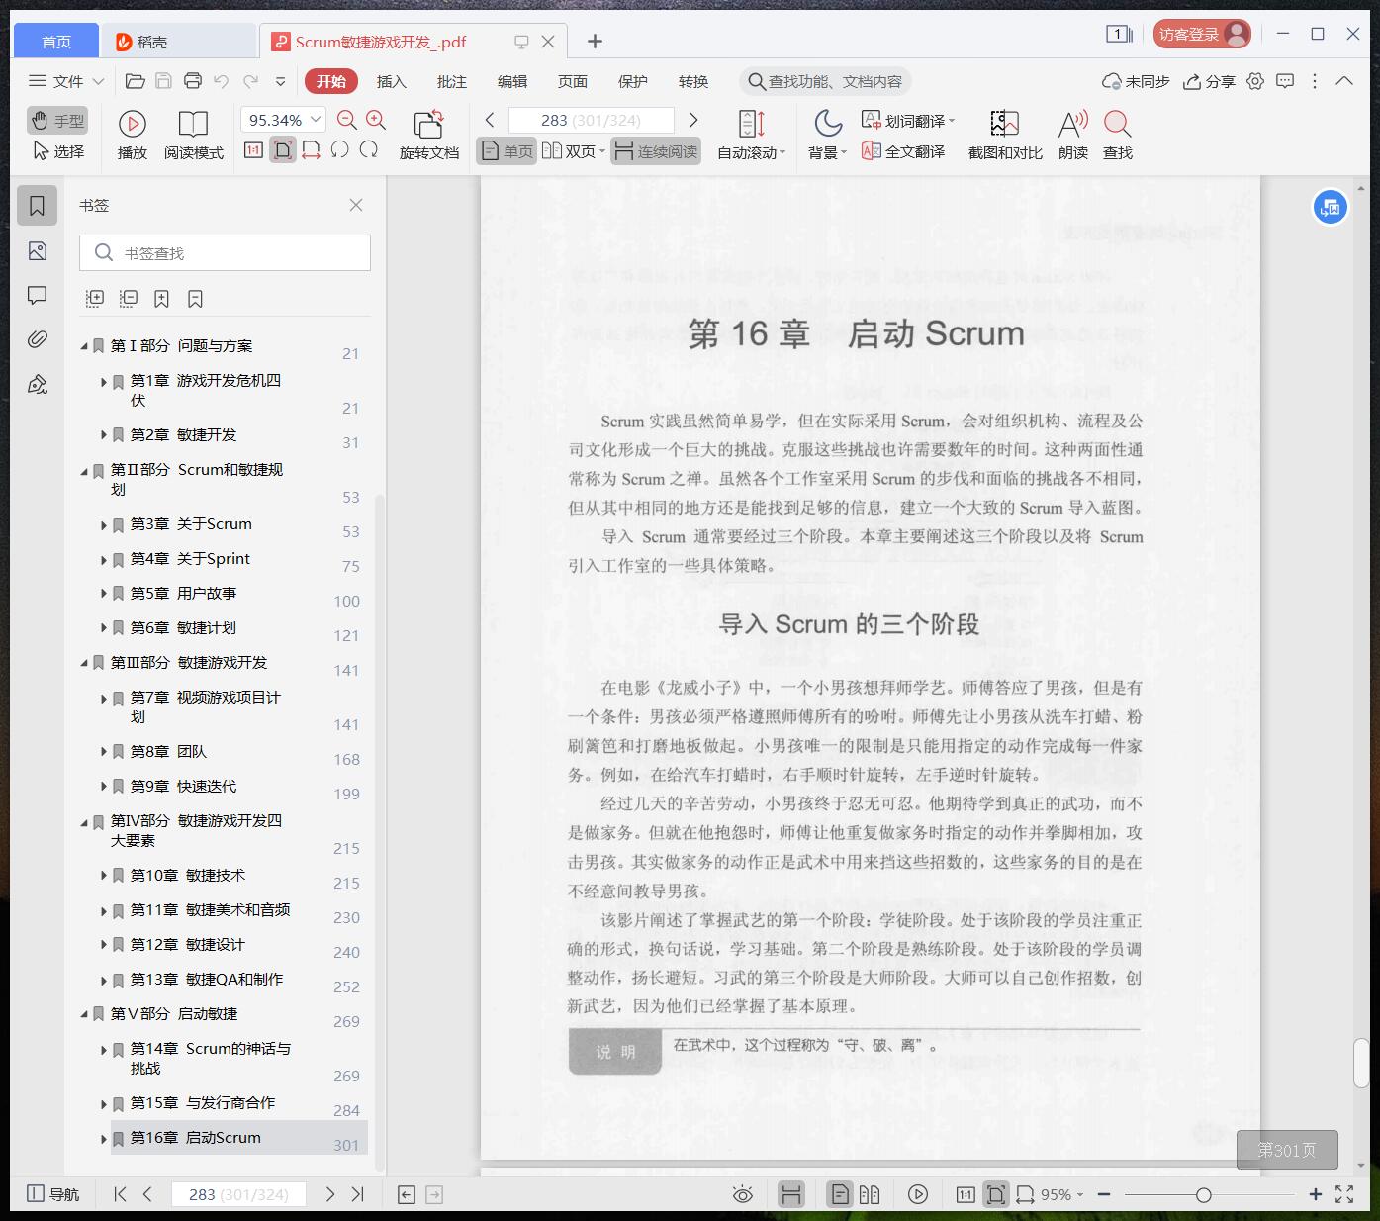
Task: Toggle 连续阅读 continuous reading
Action: coord(656,151)
